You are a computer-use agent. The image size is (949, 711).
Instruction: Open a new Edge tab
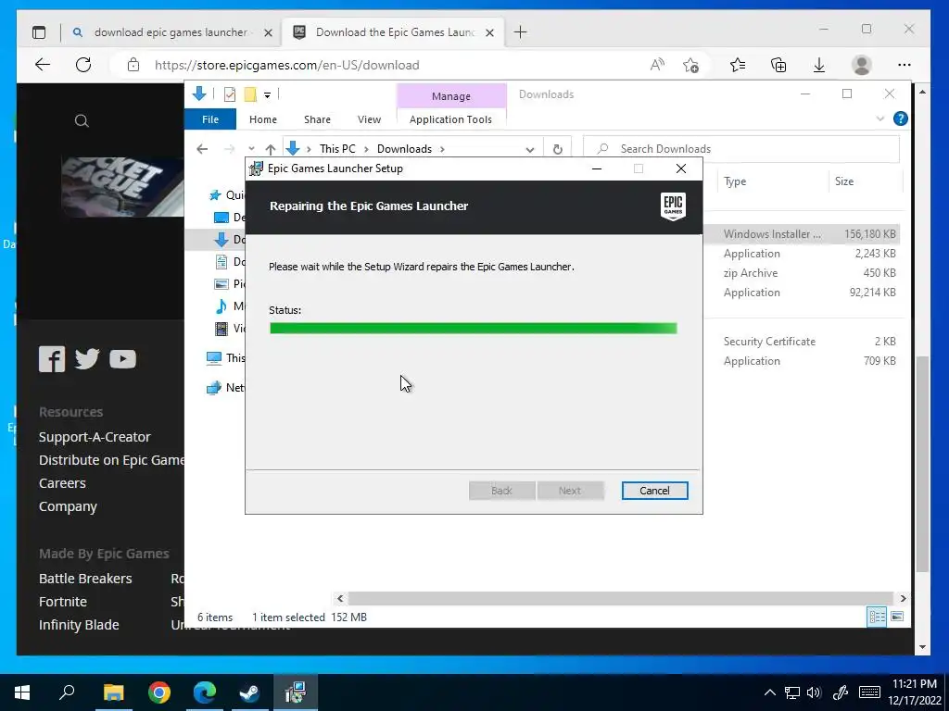click(x=520, y=32)
